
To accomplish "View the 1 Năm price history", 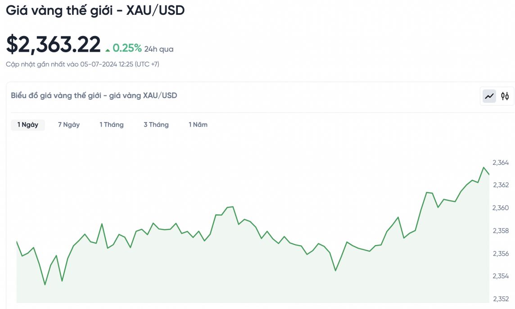I will [x=198, y=125].
